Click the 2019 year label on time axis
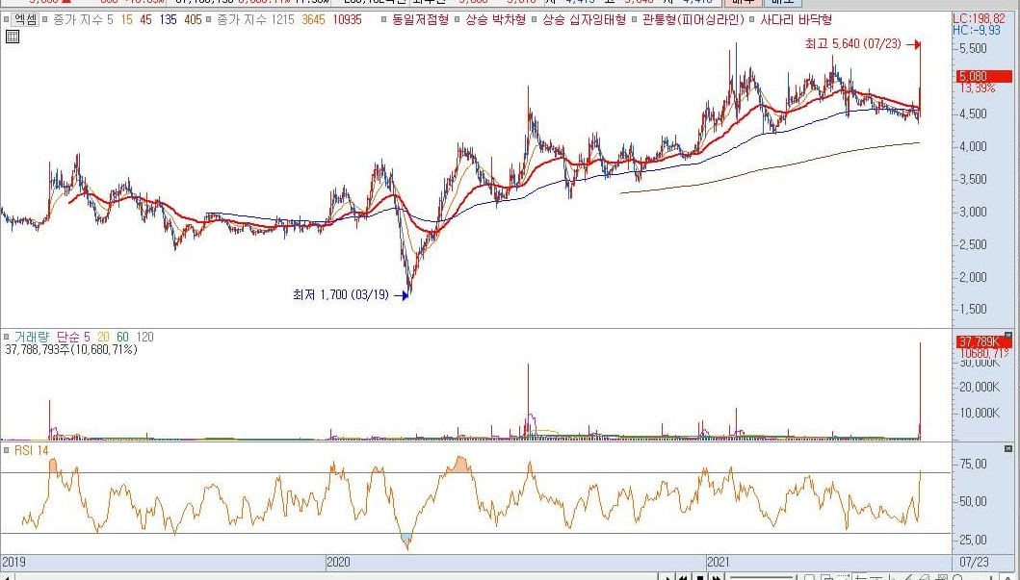Image resolution: width=1020 pixels, height=580 pixels. 13,562
